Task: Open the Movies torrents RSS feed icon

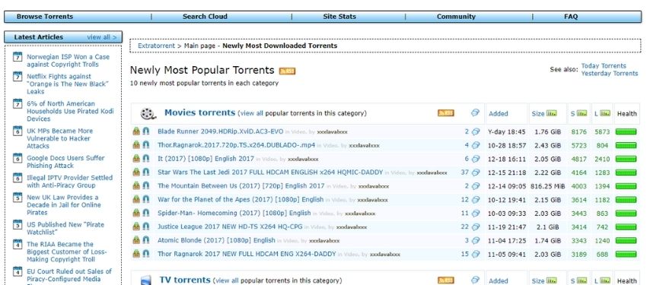Action: (x=445, y=112)
